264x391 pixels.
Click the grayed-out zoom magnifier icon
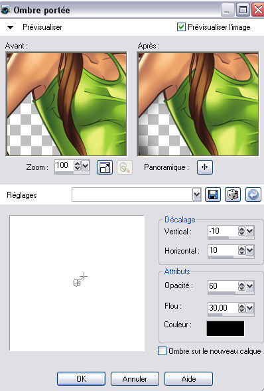pos(125,167)
